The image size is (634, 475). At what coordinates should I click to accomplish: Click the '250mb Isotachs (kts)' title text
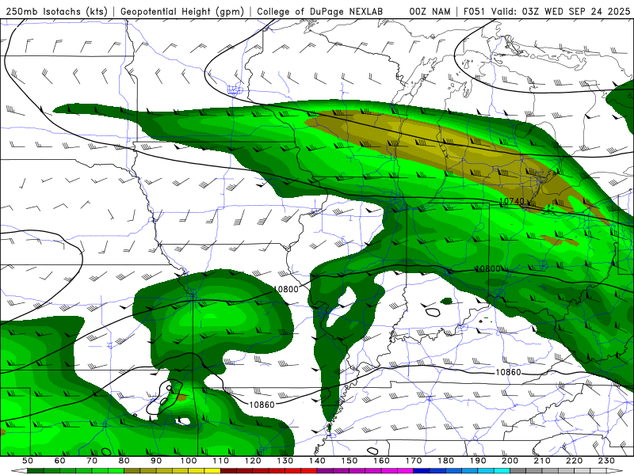click(x=56, y=12)
